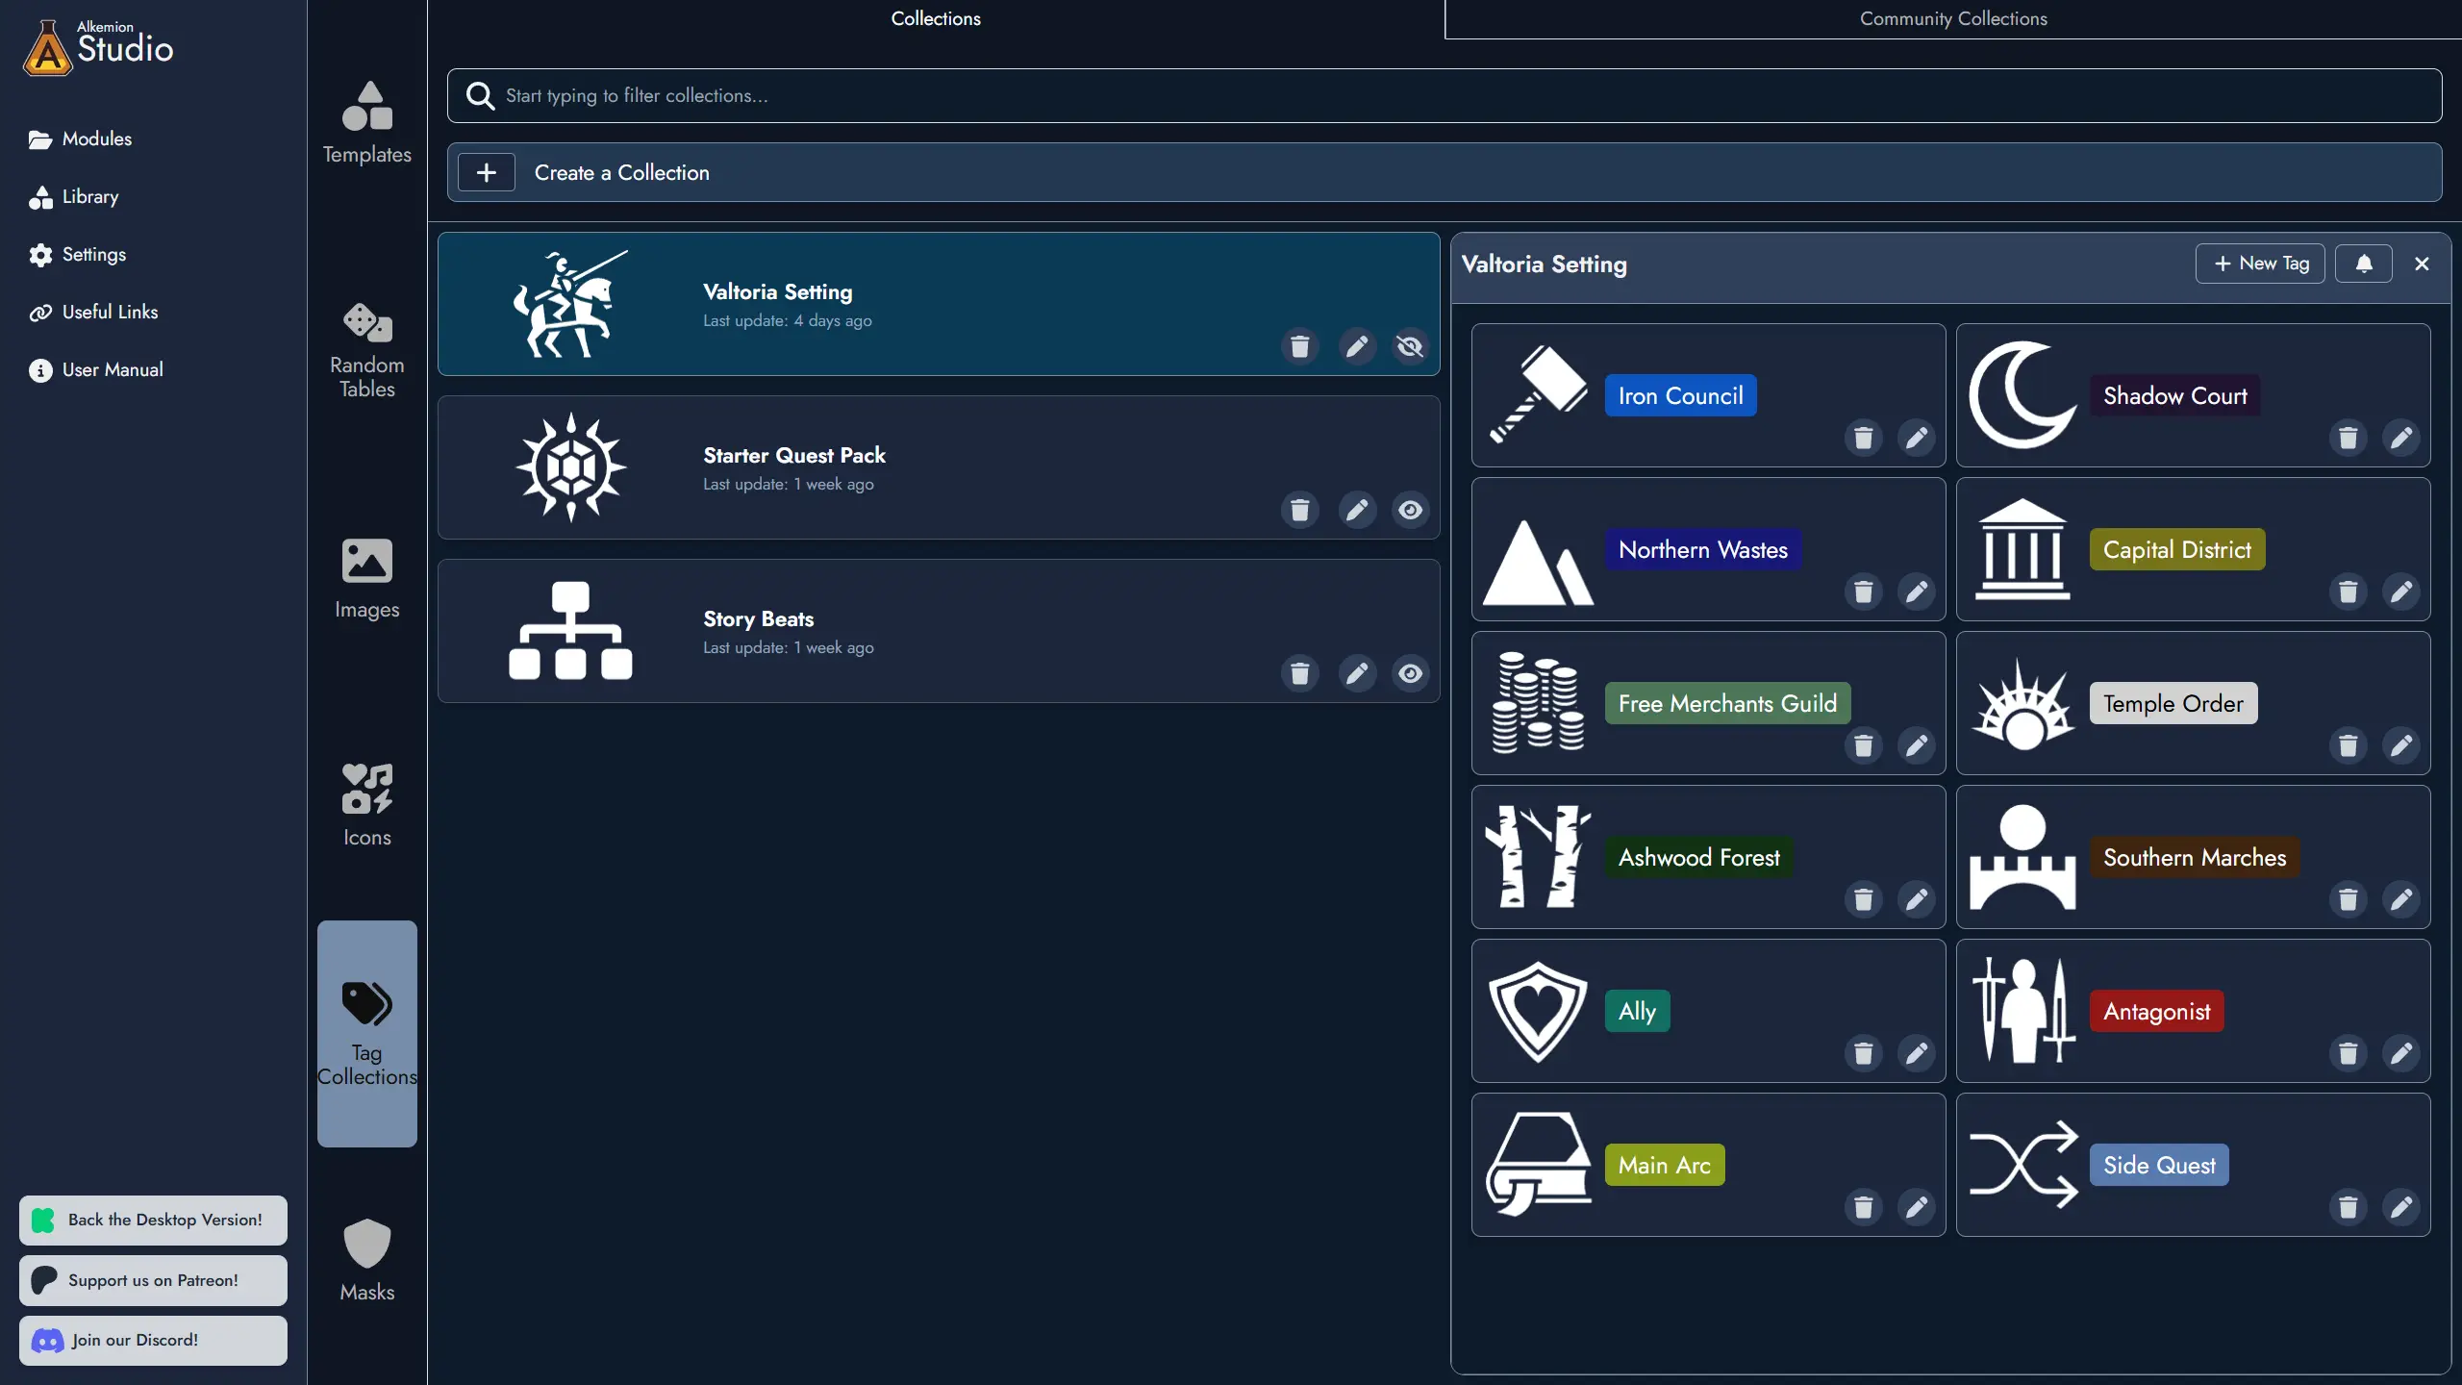
Task: Open the Images section
Action: click(366, 578)
